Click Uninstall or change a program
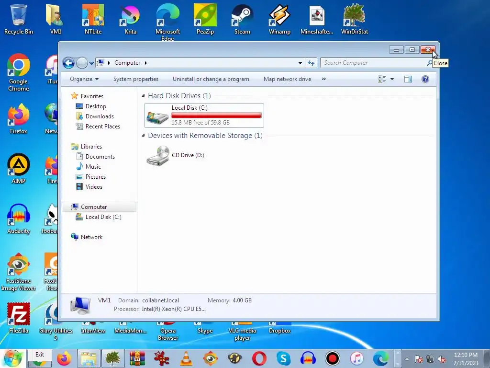 pos(211,79)
